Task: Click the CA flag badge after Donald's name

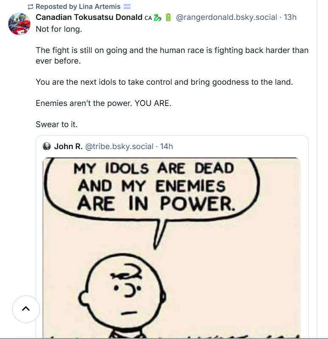Action: (x=148, y=18)
